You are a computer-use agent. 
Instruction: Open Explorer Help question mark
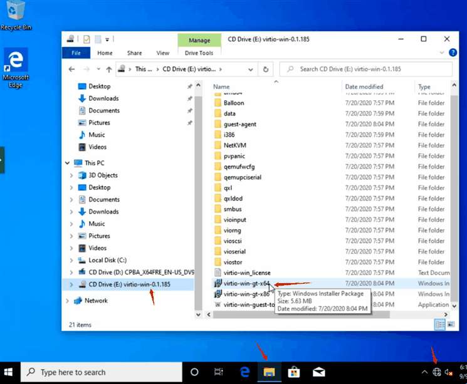coord(453,53)
